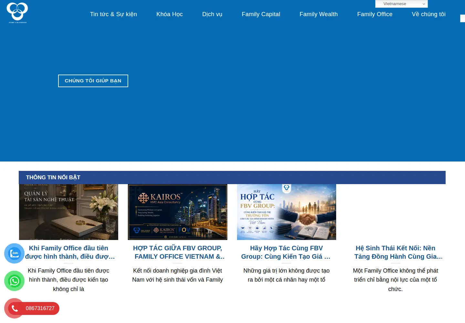Open article HỢP TÁC GIỮA FBV GROUP
This screenshot has width=465, height=323.
click(x=178, y=252)
